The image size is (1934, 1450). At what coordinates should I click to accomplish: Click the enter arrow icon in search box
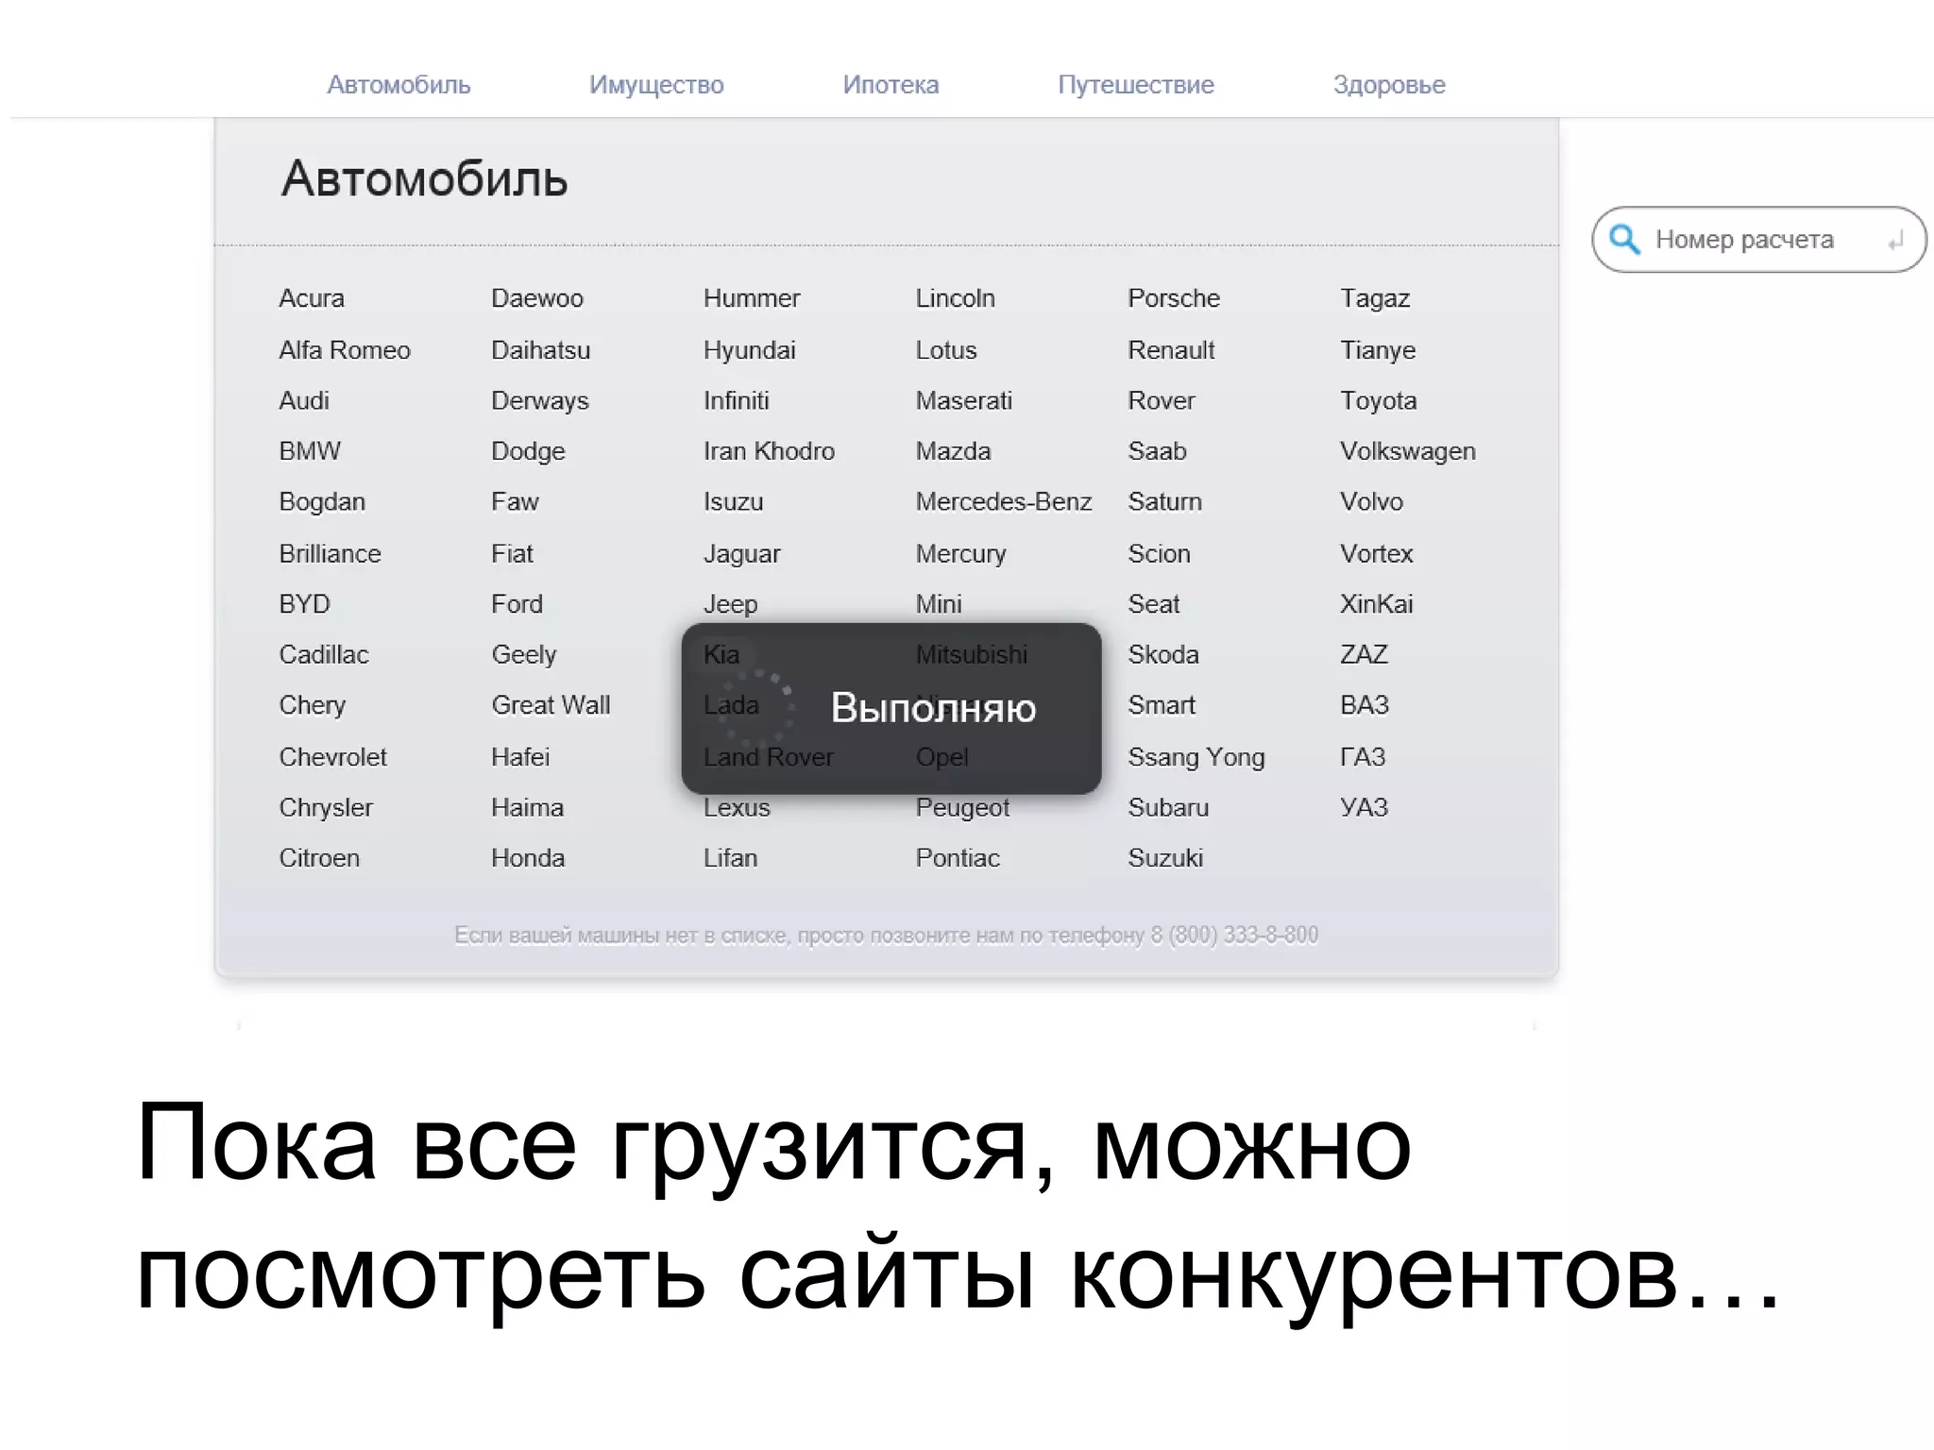coord(1895,242)
